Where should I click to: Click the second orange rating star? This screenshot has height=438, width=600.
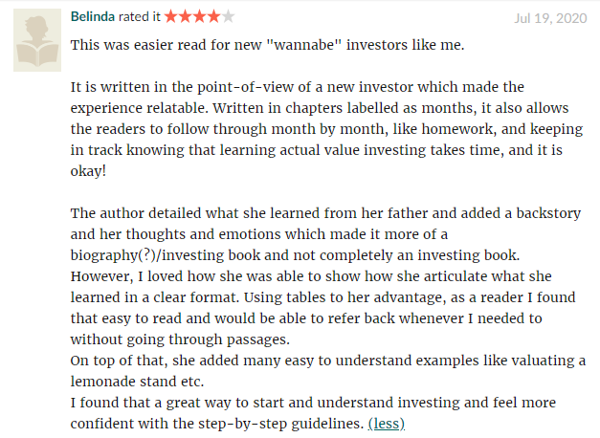(x=185, y=16)
